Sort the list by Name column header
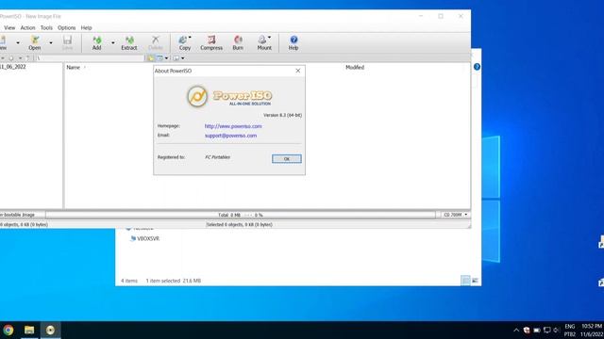The width and height of the screenshot is (604, 339). (74, 67)
